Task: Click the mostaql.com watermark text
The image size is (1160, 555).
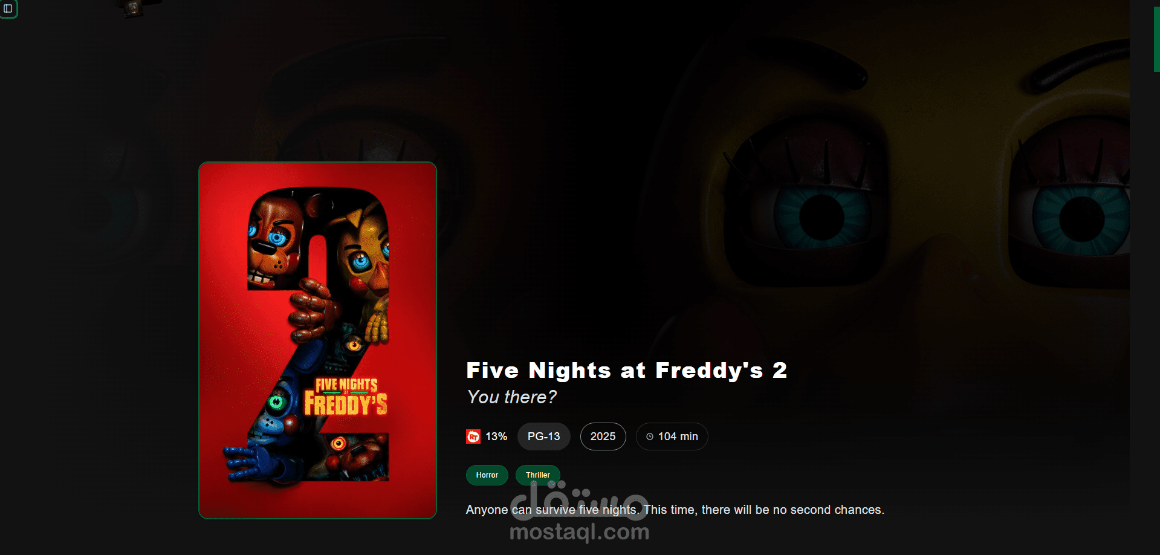Action: 580,532
